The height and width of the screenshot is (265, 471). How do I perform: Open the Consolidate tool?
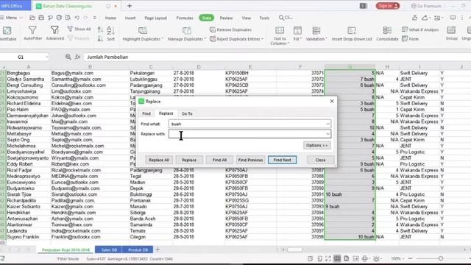[x=387, y=33]
